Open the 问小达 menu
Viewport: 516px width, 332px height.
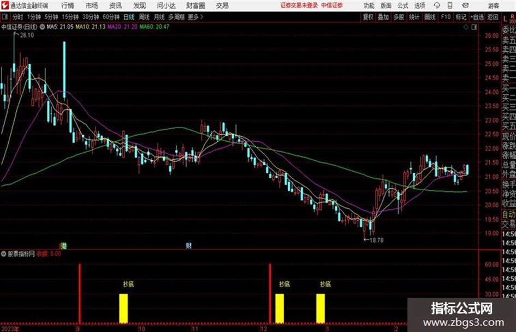coord(166,5)
